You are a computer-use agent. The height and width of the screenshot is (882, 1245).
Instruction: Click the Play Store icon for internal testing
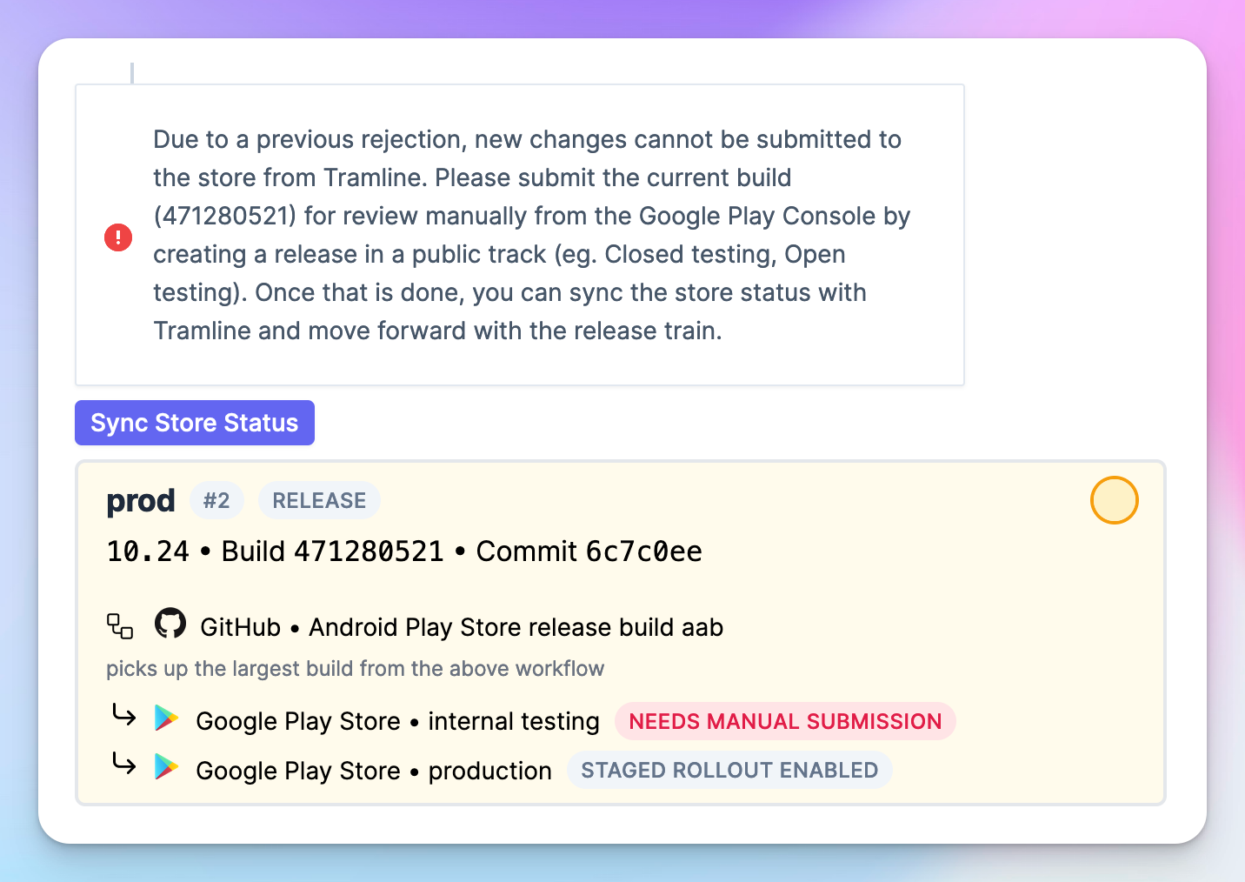pos(166,718)
